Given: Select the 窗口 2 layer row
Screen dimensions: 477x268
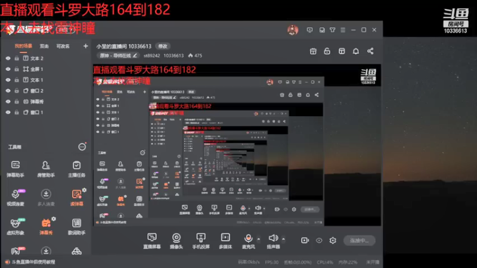Looking at the screenshot, I should pyautogui.click(x=46, y=91).
